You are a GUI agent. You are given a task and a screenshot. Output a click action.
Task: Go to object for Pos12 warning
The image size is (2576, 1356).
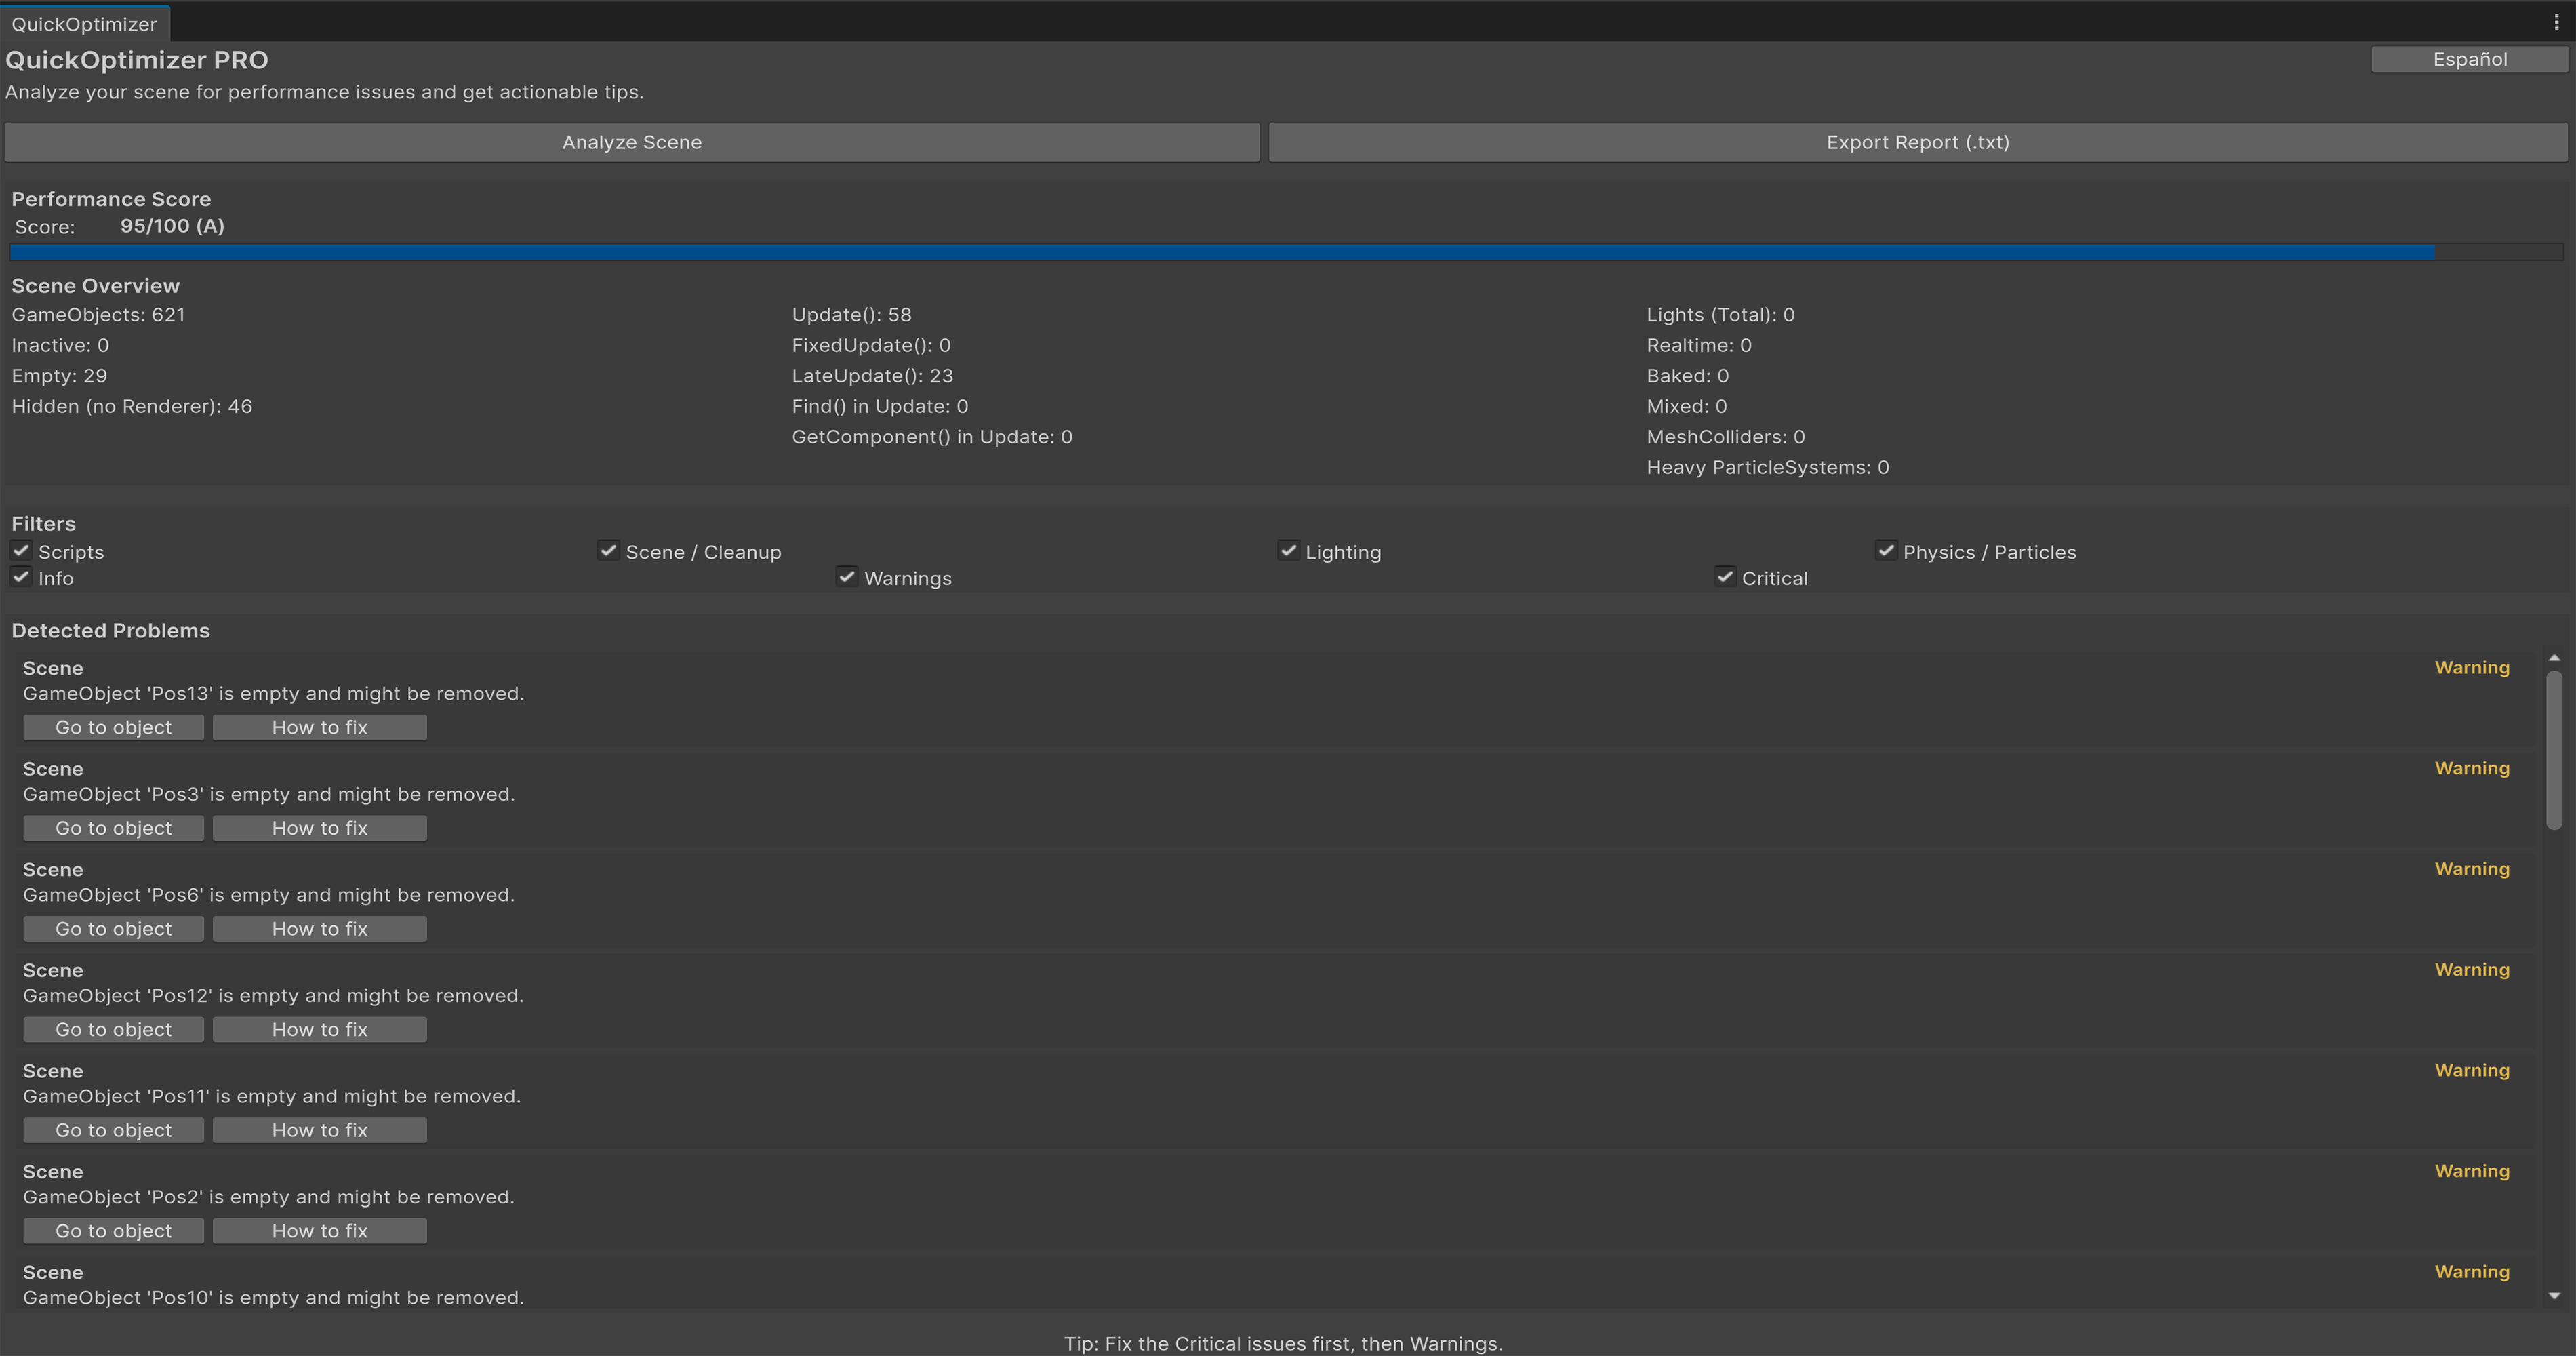pyautogui.click(x=113, y=1029)
